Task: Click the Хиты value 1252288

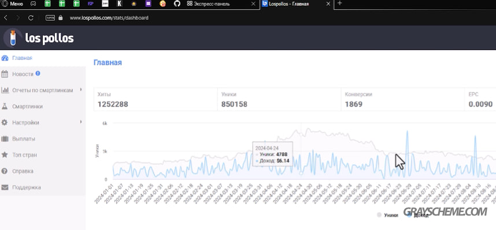Action: (x=113, y=104)
